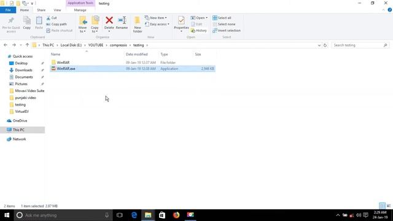Refresh the current folder

(325, 45)
